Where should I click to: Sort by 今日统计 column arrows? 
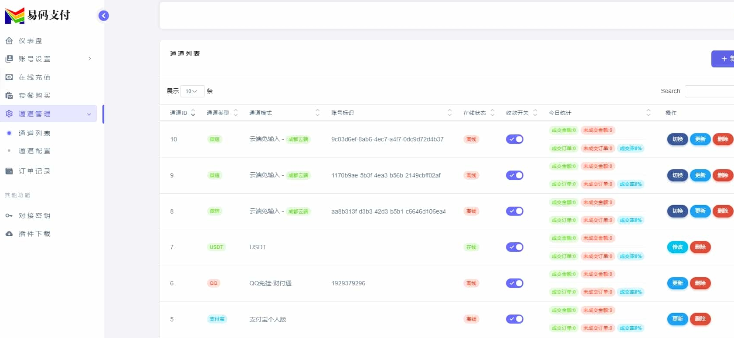pos(648,113)
